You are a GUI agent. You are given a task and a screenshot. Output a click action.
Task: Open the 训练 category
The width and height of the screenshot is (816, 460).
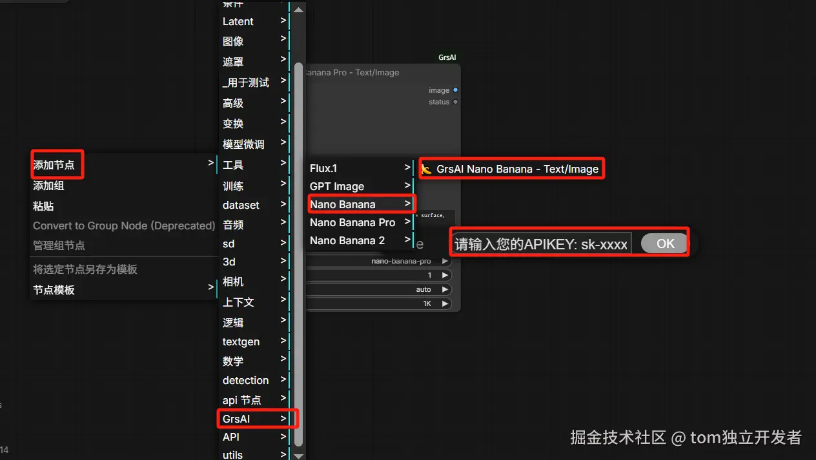coord(254,186)
